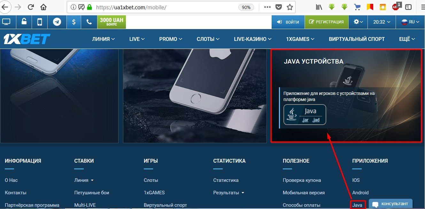Open the ЕЩЁ more menu

click(x=407, y=39)
